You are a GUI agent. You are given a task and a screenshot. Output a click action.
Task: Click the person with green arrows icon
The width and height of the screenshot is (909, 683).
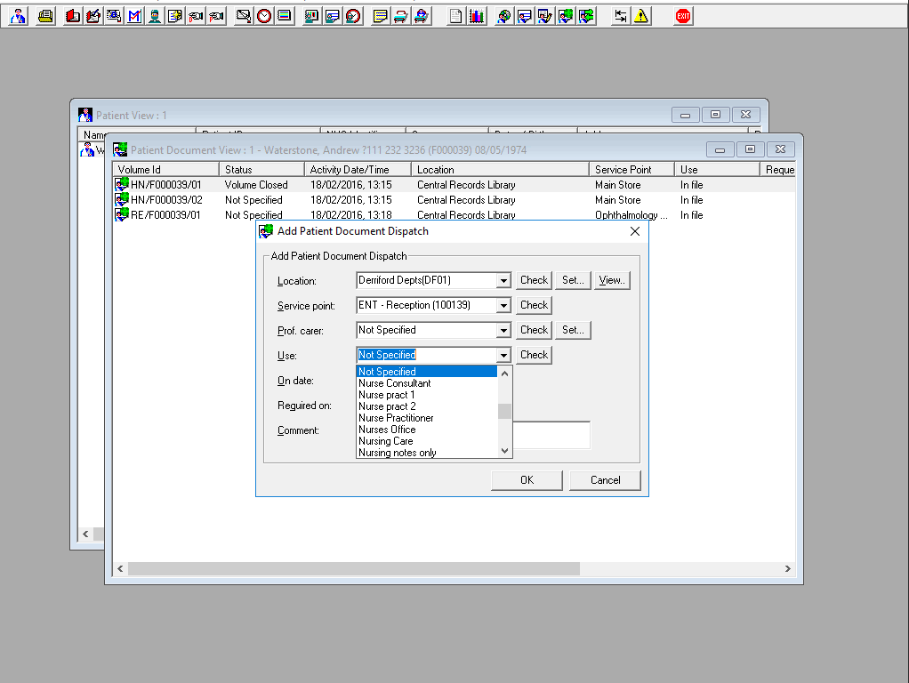pyautogui.click(x=586, y=16)
